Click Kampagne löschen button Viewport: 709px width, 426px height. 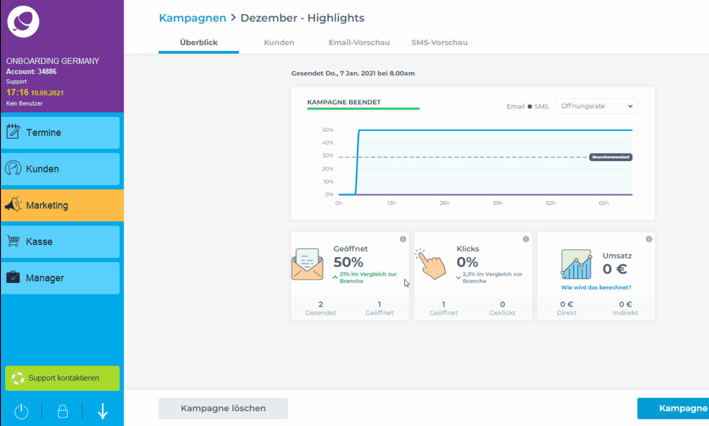point(223,408)
